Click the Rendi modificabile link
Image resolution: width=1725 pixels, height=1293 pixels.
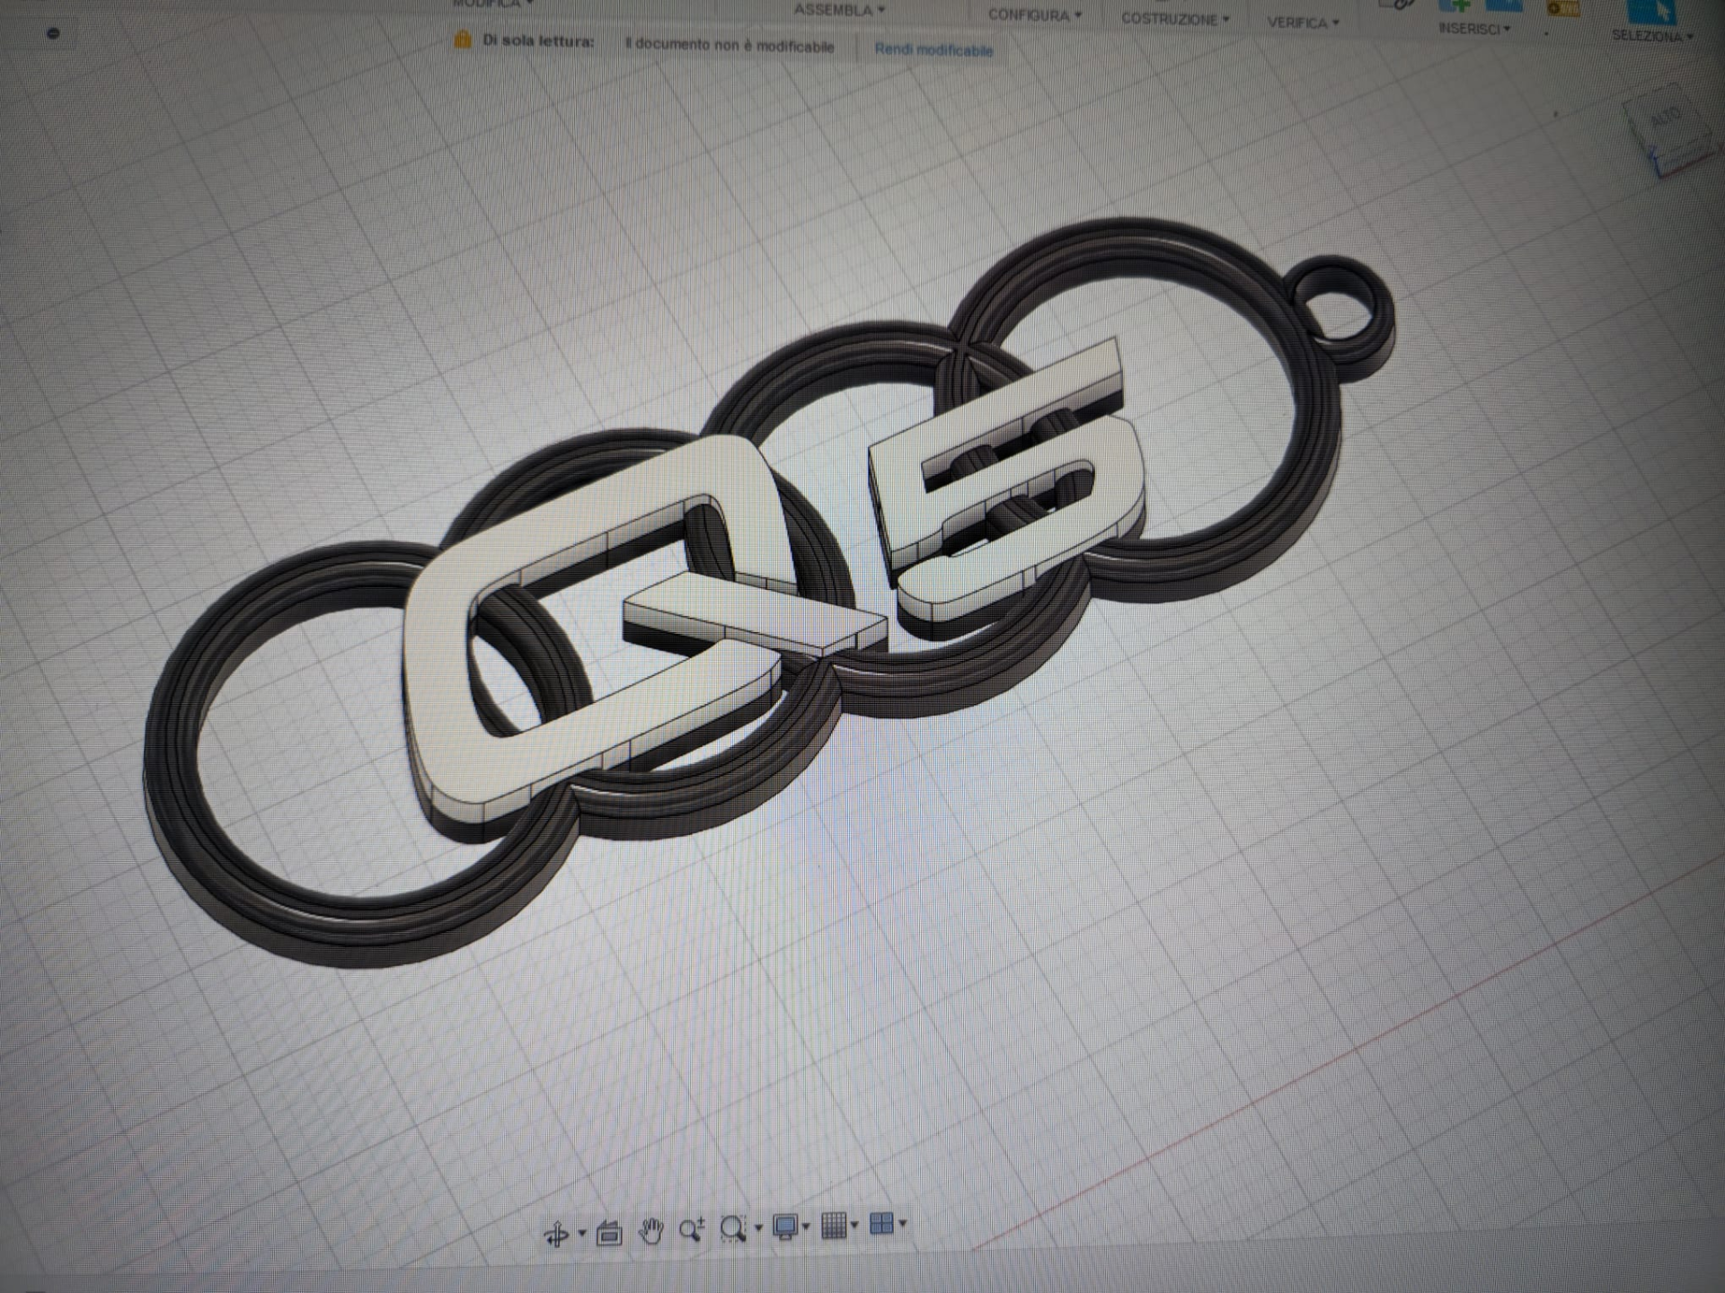pyautogui.click(x=933, y=49)
